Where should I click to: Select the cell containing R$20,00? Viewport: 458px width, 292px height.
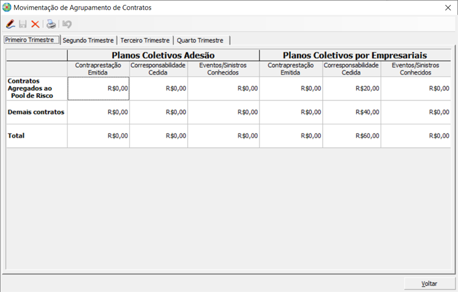point(351,88)
